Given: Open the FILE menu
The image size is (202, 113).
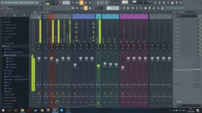Looking at the screenshot, I should pos(3,3).
